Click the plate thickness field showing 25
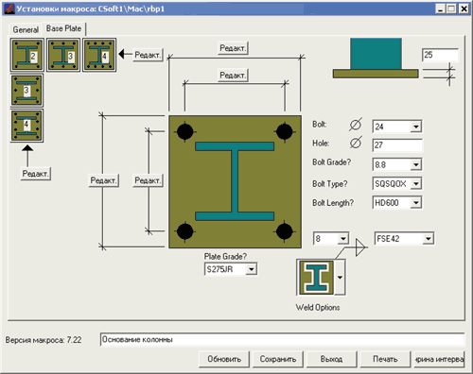This screenshot has width=473, height=374. coord(440,55)
